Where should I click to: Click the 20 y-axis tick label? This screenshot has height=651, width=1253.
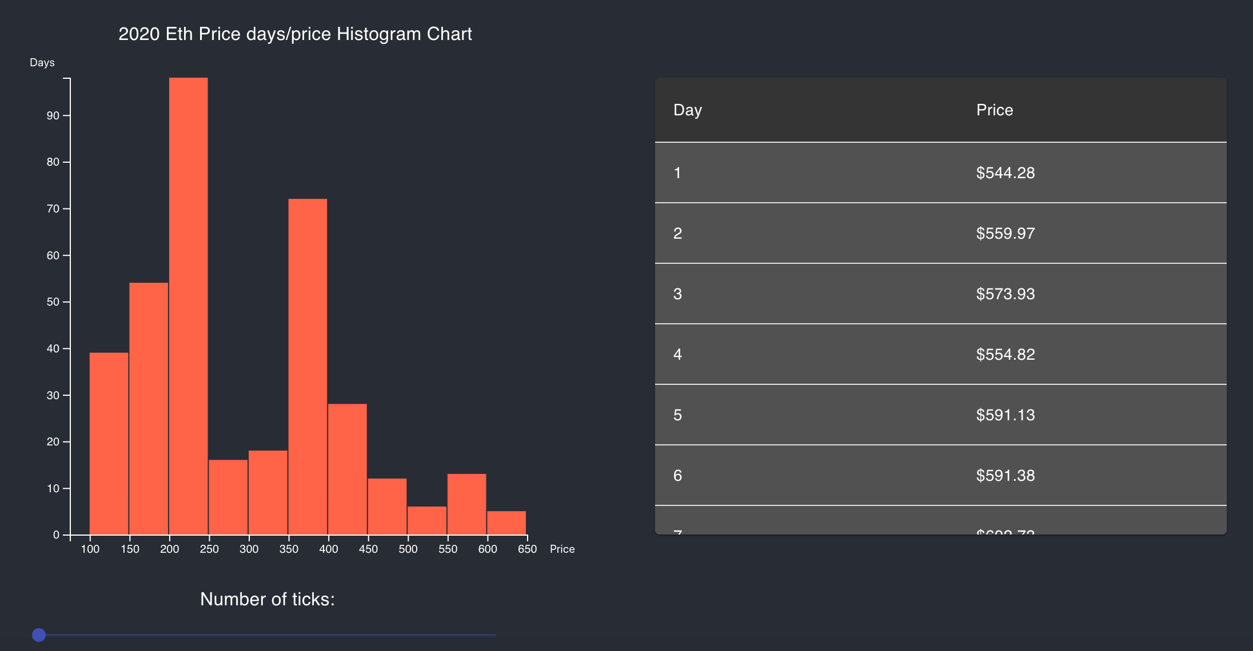click(x=53, y=441)
